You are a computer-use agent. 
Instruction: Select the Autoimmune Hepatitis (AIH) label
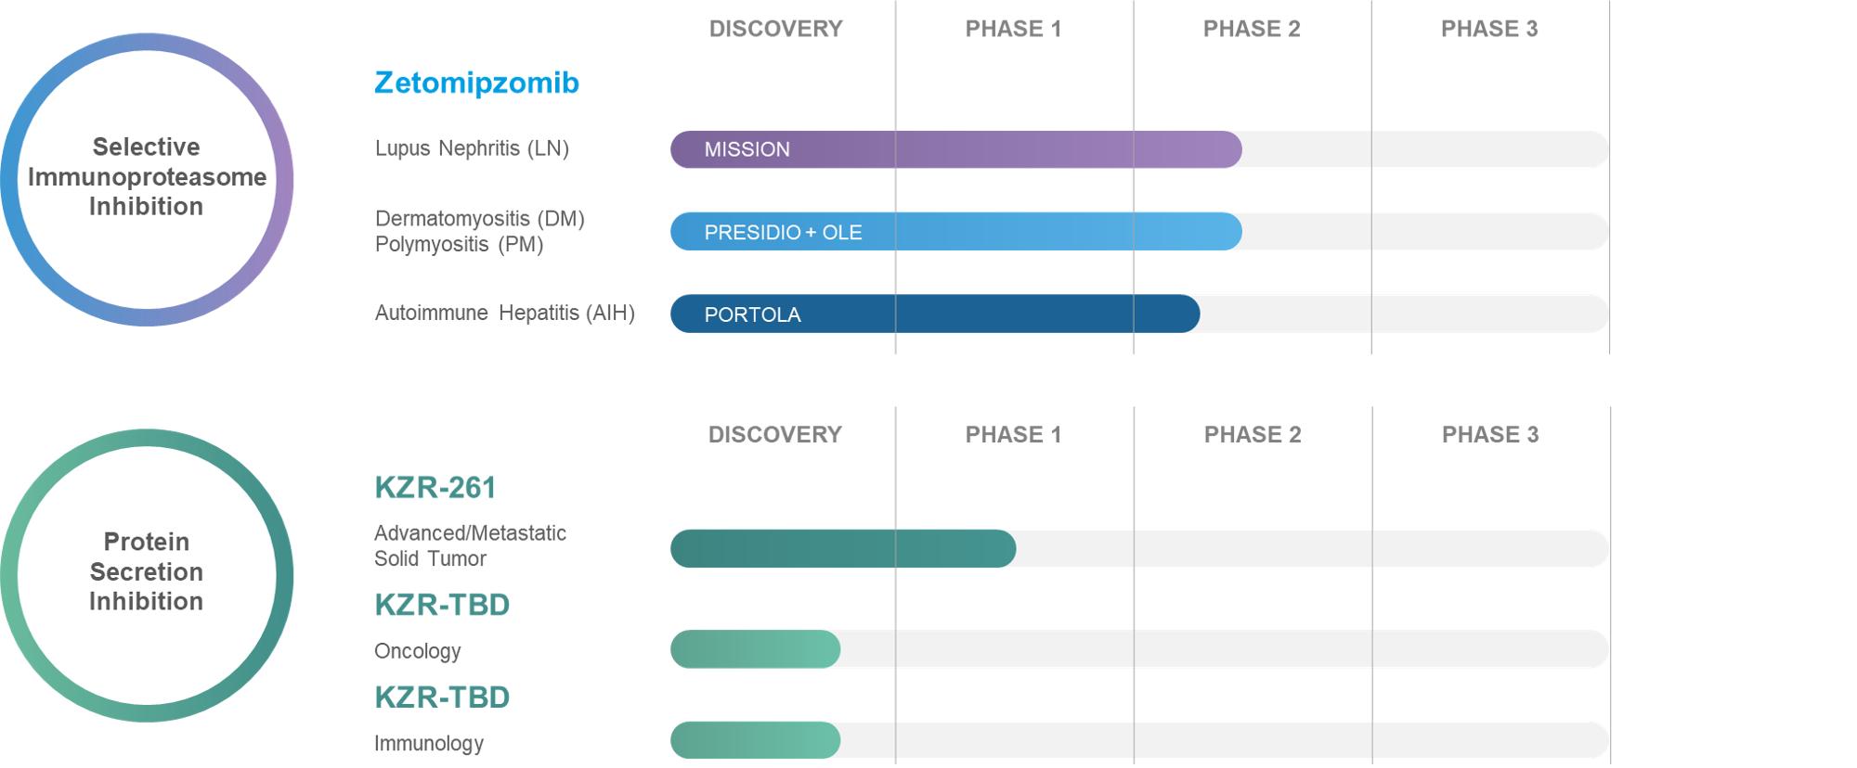[x=504, y=314]
